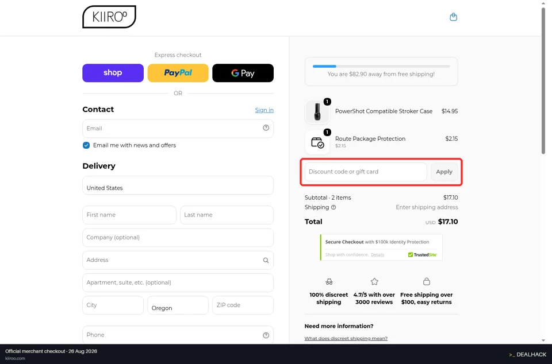Focus the Company (optional) field
552x364 pixels.
coord(178,238)
